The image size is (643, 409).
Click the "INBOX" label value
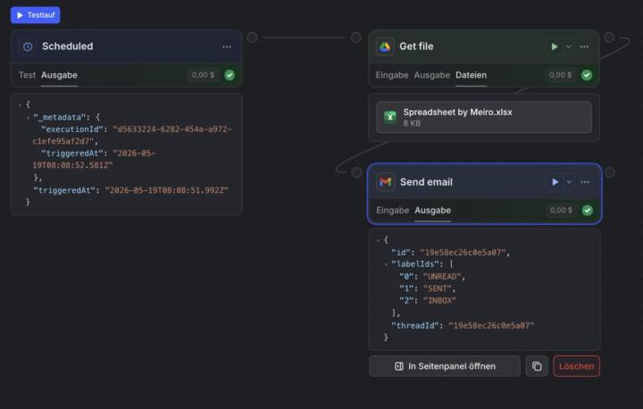point(439,301)
